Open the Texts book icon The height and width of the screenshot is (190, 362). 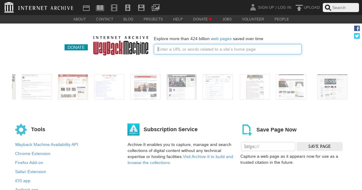pyautogui.click(x=100, y=8)
